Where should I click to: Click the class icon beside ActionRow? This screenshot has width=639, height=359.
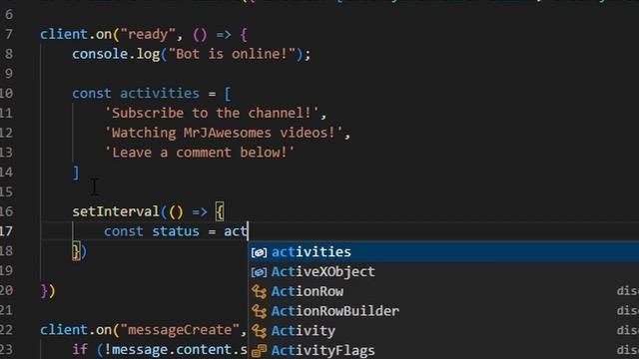coord(259,291)
